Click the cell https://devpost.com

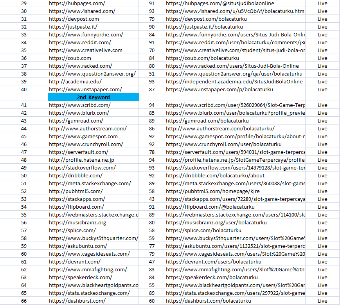(x=93, y=19)
